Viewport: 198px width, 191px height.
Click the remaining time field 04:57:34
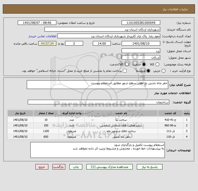(47, 43)
